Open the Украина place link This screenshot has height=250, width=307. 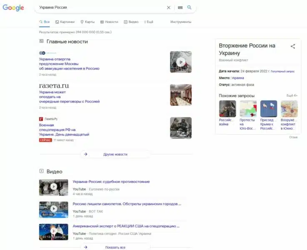pos(238,78)
